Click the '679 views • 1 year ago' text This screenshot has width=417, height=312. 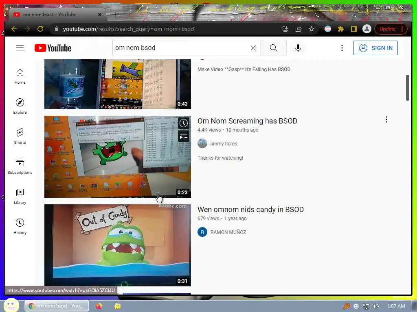click(x=222, y=219)
